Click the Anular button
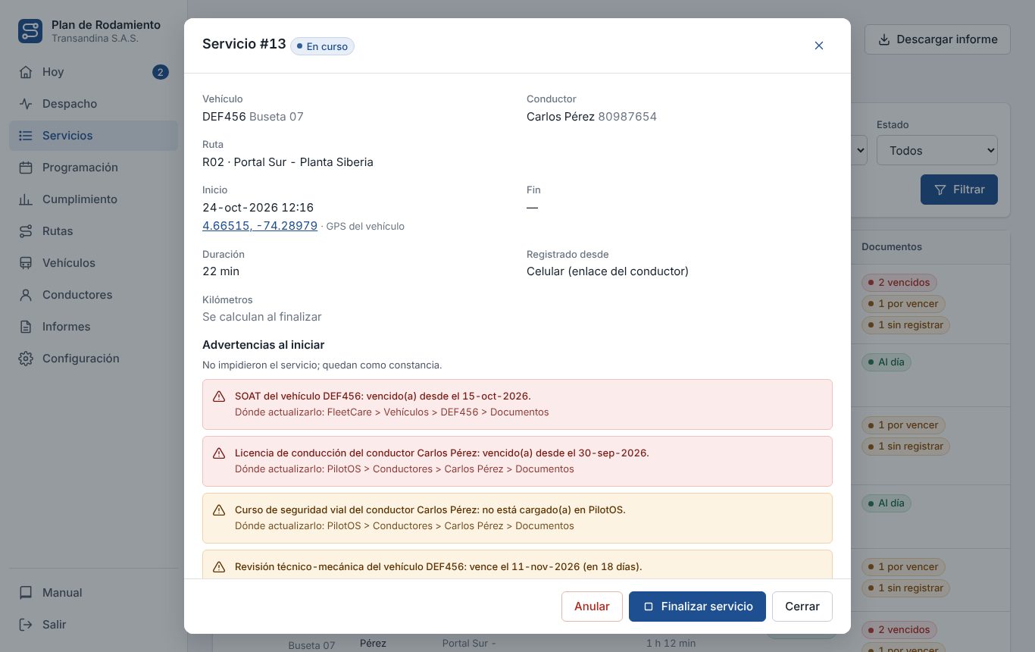 [x=592, y=607]
